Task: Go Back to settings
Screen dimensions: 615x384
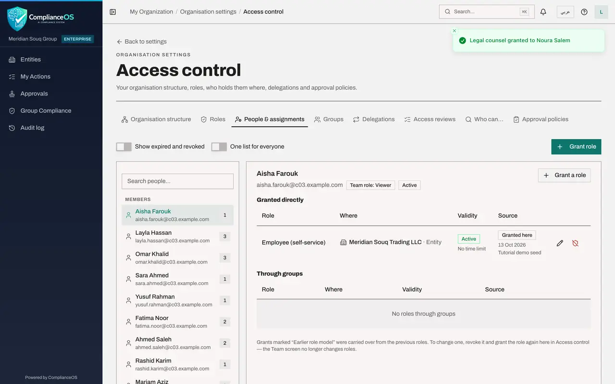Action: point(142,42)
